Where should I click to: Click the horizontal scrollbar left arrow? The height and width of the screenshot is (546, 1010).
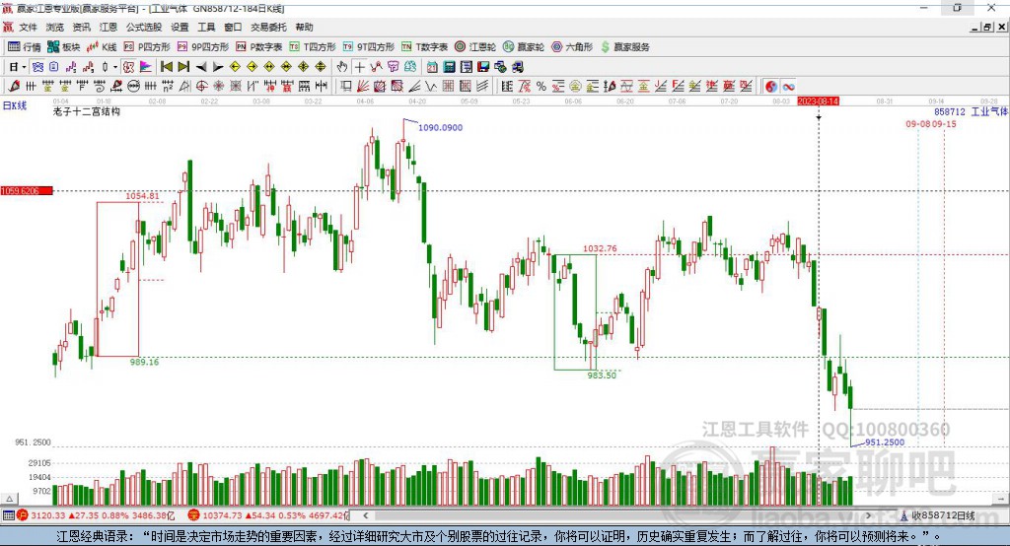click(x=365, y=515)
